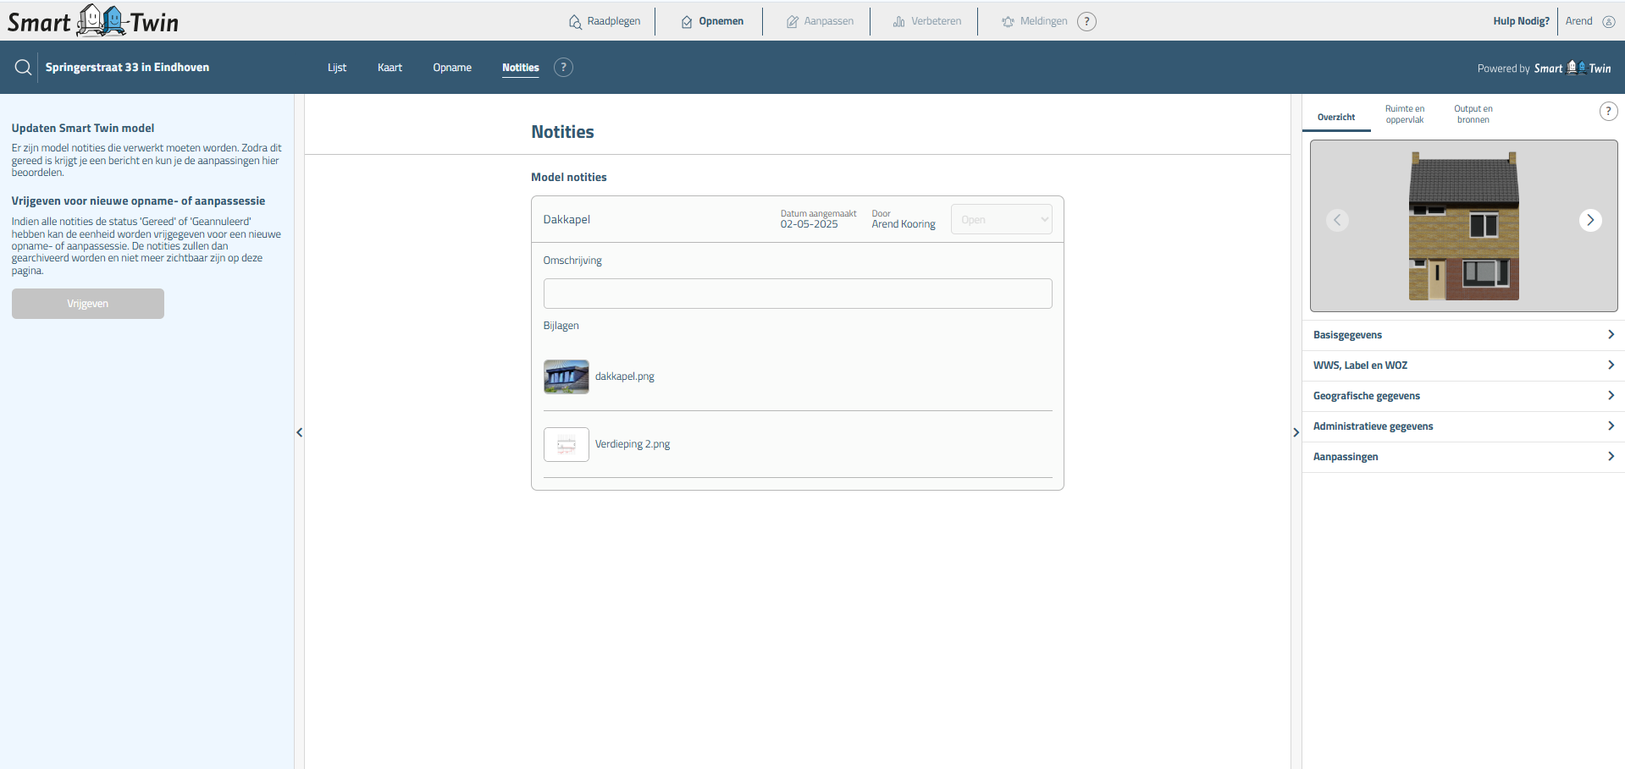
Task: Expand the Basisgegevens section
Action: (x=1462, y=335)
